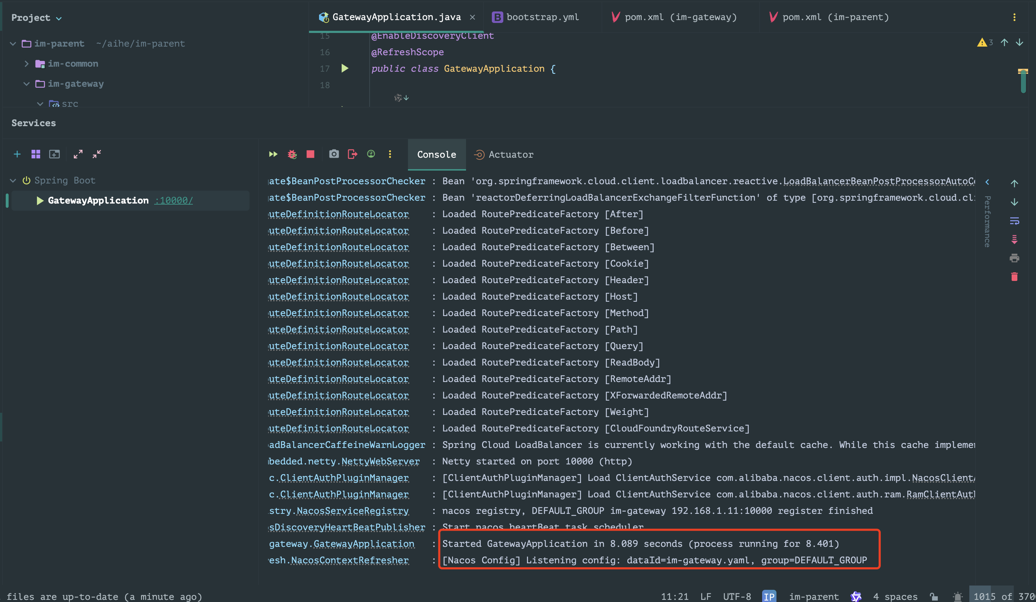This screenshot has width=1036, height=602.
Task: Click the purple icon beside 4 spaces
Action: [x=856, y=596]
